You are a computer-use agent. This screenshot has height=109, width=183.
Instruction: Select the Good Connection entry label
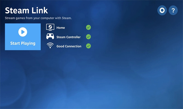tap(69, 46)
